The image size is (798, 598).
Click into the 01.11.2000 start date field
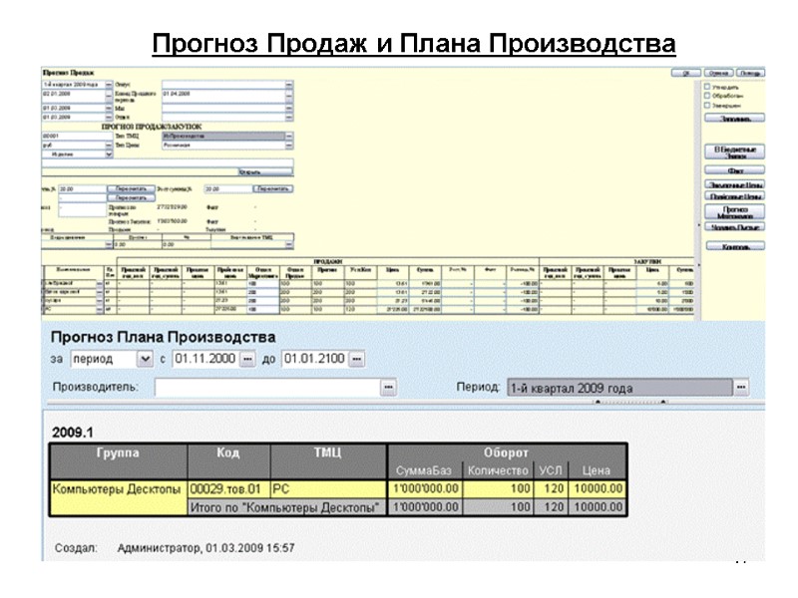click(x=206, y=359)
